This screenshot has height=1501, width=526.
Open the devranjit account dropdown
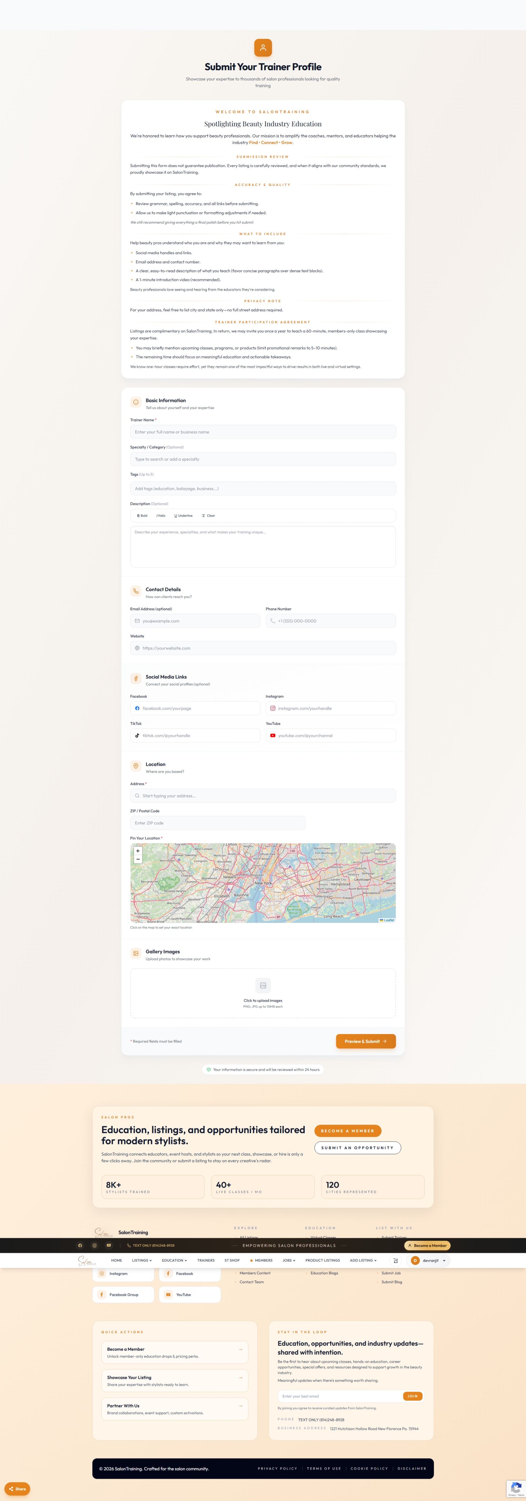click(429, 1260)
